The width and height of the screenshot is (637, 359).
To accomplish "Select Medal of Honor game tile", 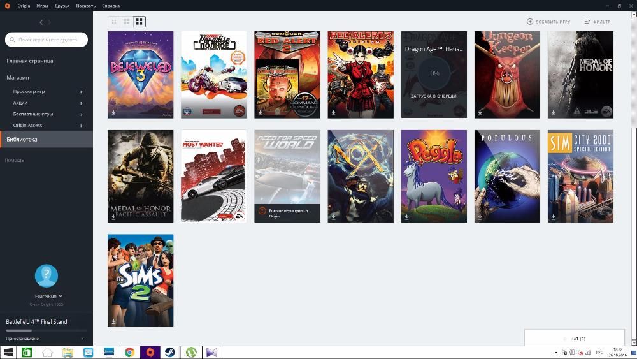I will coord(580,75).
